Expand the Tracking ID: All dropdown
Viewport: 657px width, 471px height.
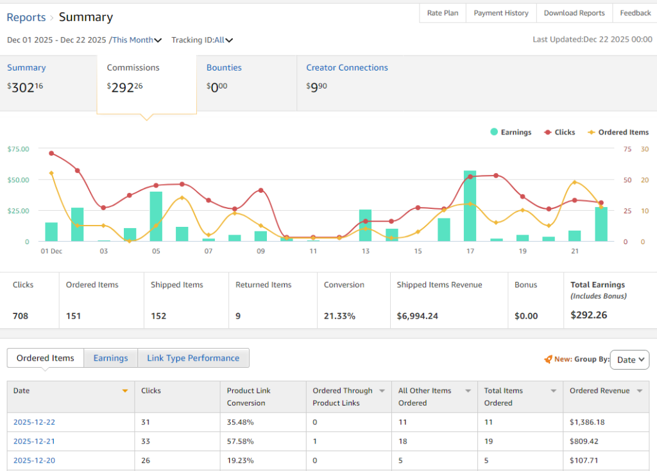(202, 40)
